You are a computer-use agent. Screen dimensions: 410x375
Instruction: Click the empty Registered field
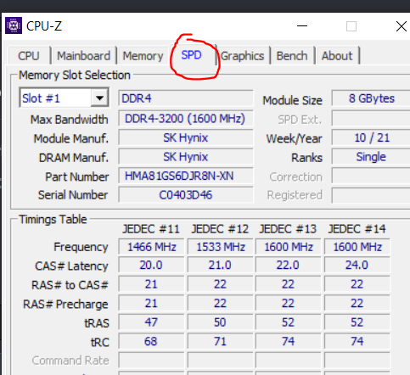(x=371, y=195)
